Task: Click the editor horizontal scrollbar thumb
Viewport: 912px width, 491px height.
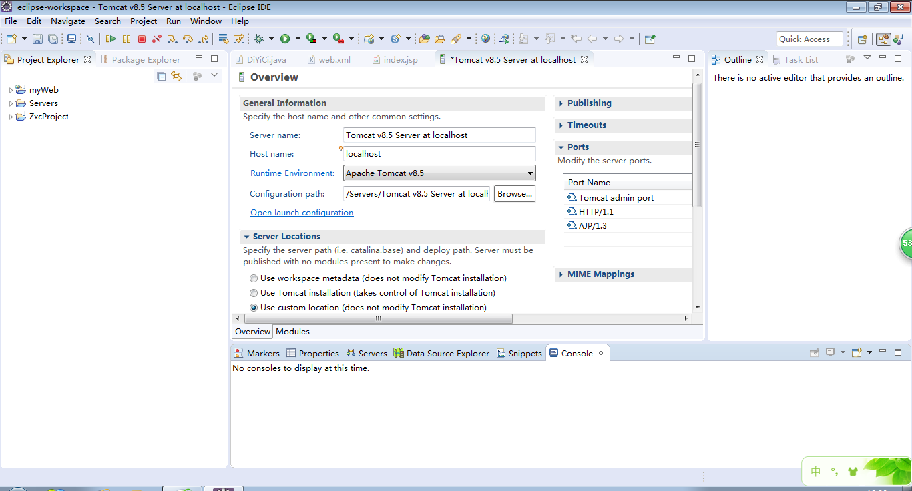Action: (379, 319)
